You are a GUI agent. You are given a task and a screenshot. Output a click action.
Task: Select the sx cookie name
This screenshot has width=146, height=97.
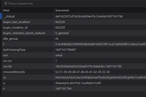click(5, 77)
